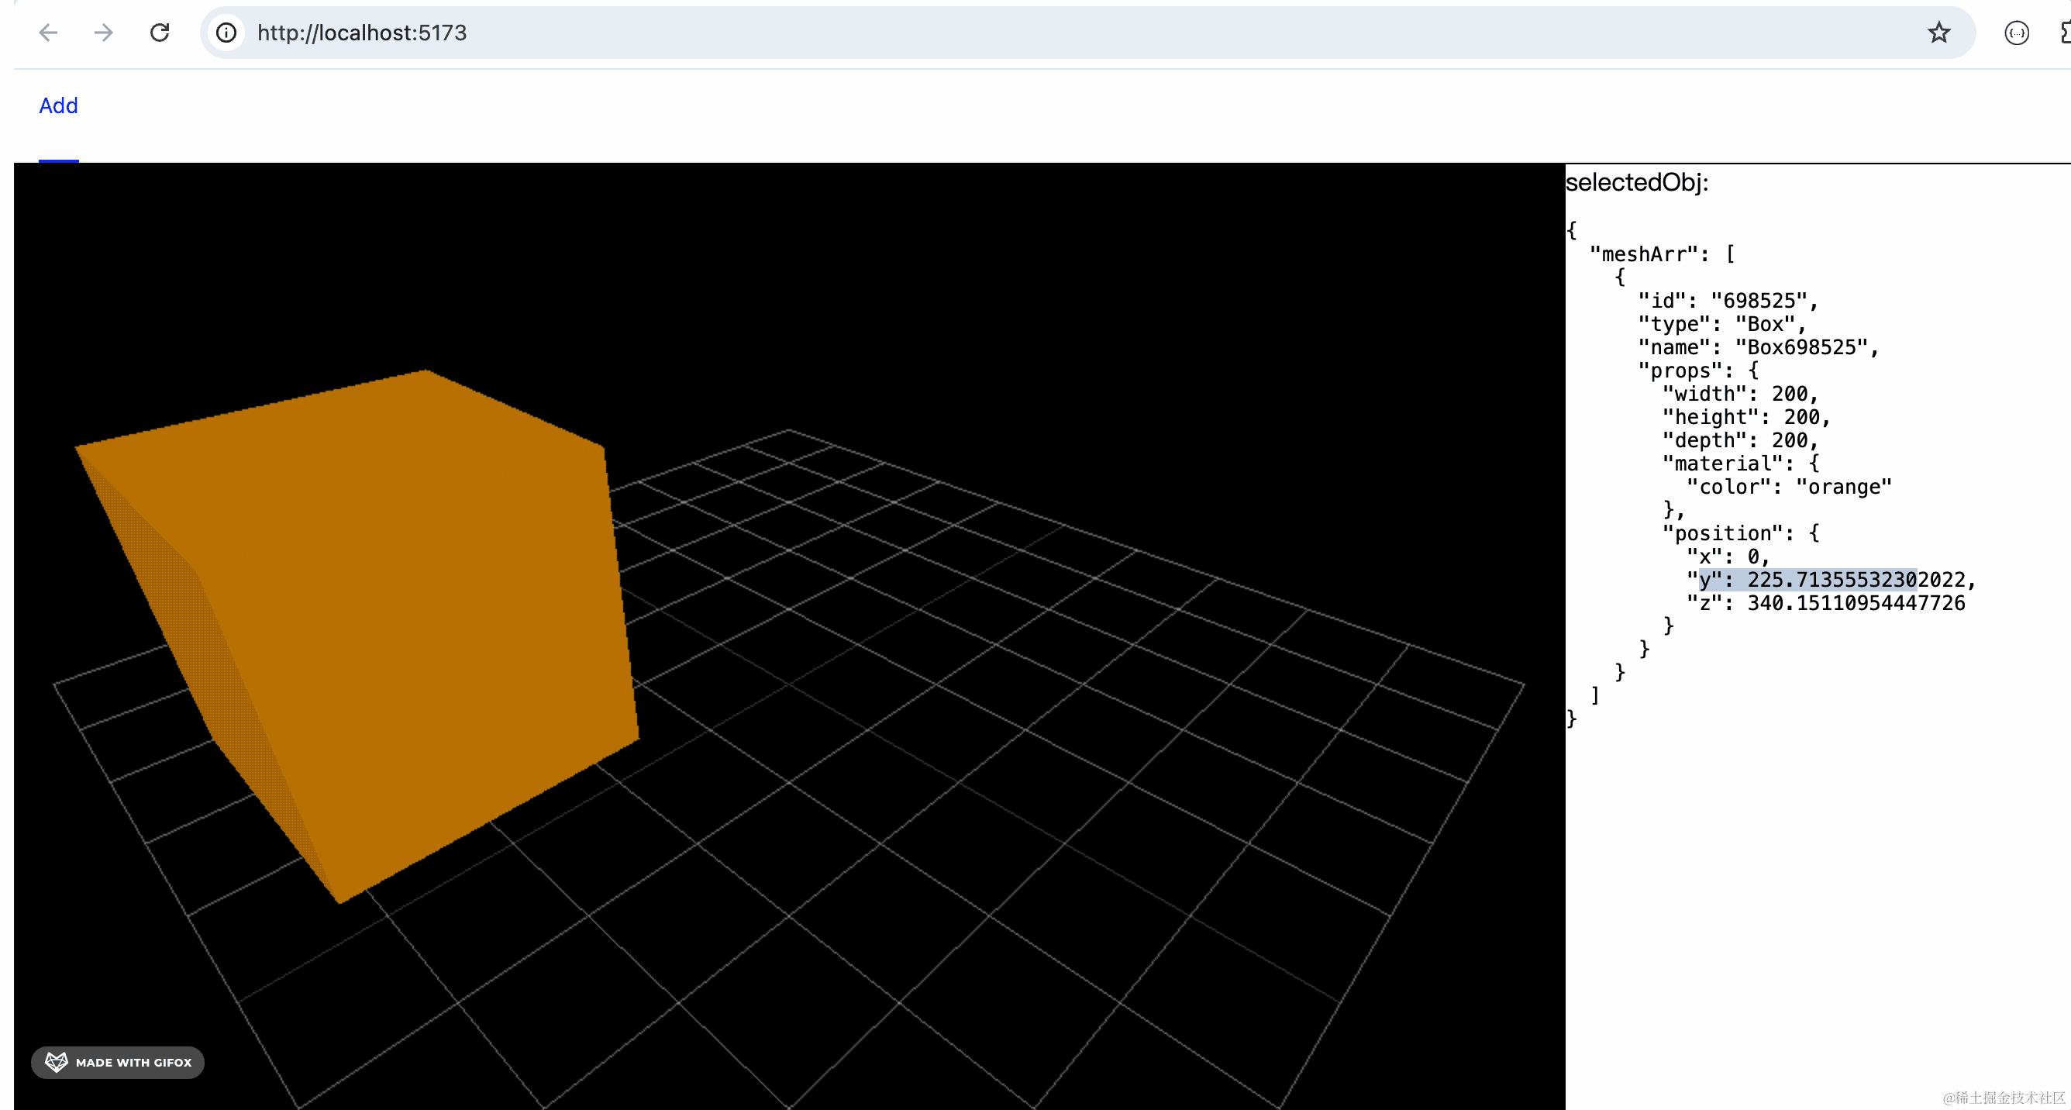Click the "props": { line
2071x1110 pixels.
coord(1698,371)
